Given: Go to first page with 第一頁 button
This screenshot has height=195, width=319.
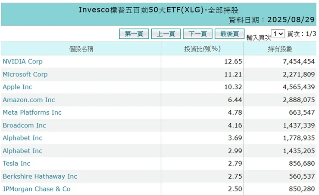Looking at the screenshot, I should [x=134, y=34].
